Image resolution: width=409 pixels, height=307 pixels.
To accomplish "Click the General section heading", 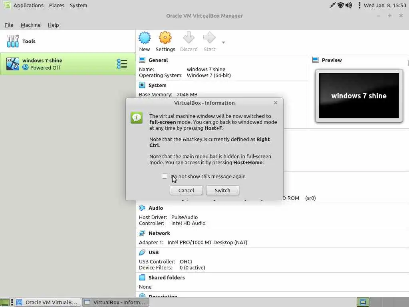I will 158,60.
